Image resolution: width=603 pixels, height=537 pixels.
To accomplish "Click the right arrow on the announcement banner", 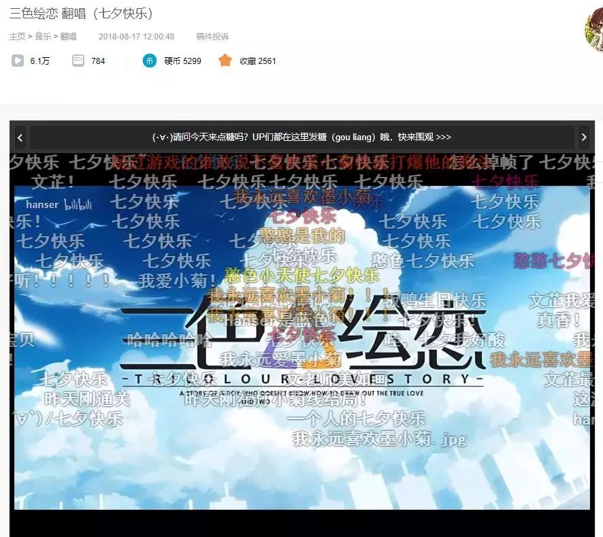I will tap(584, 137).
